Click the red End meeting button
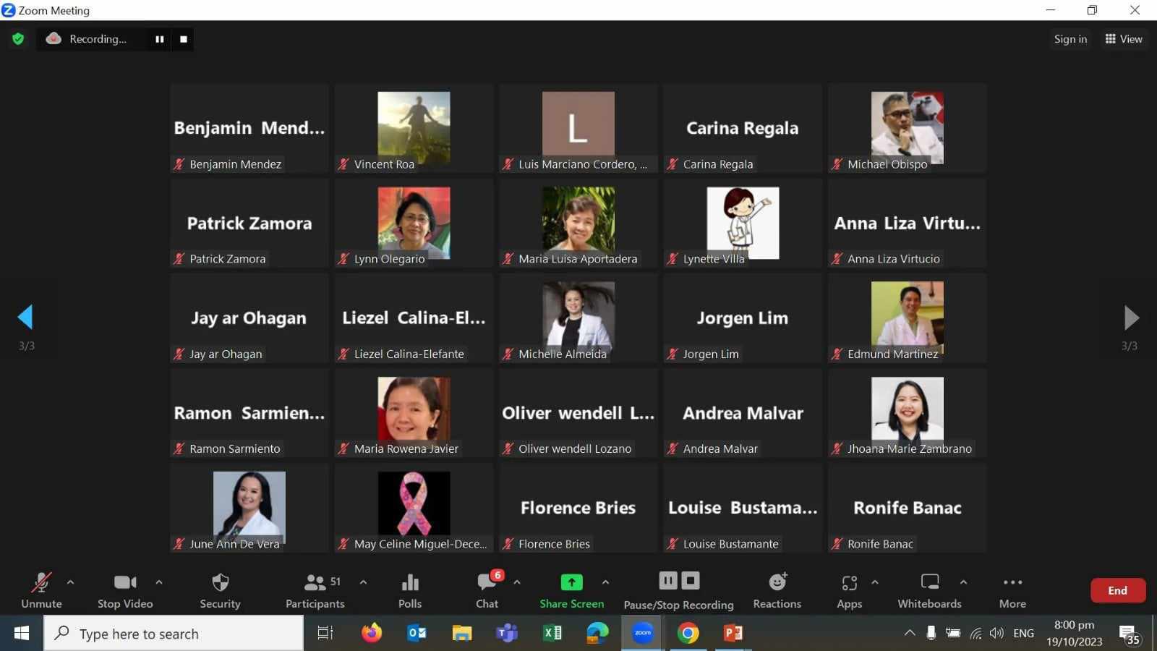This screenshot has height=651, width=1157. click(1117, 590)
